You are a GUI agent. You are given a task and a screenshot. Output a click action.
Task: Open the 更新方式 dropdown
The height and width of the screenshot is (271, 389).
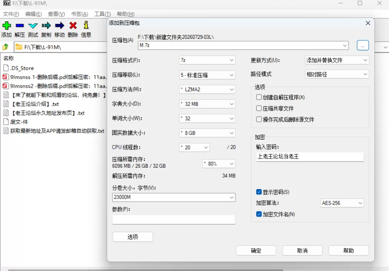(x=337, y=60)
